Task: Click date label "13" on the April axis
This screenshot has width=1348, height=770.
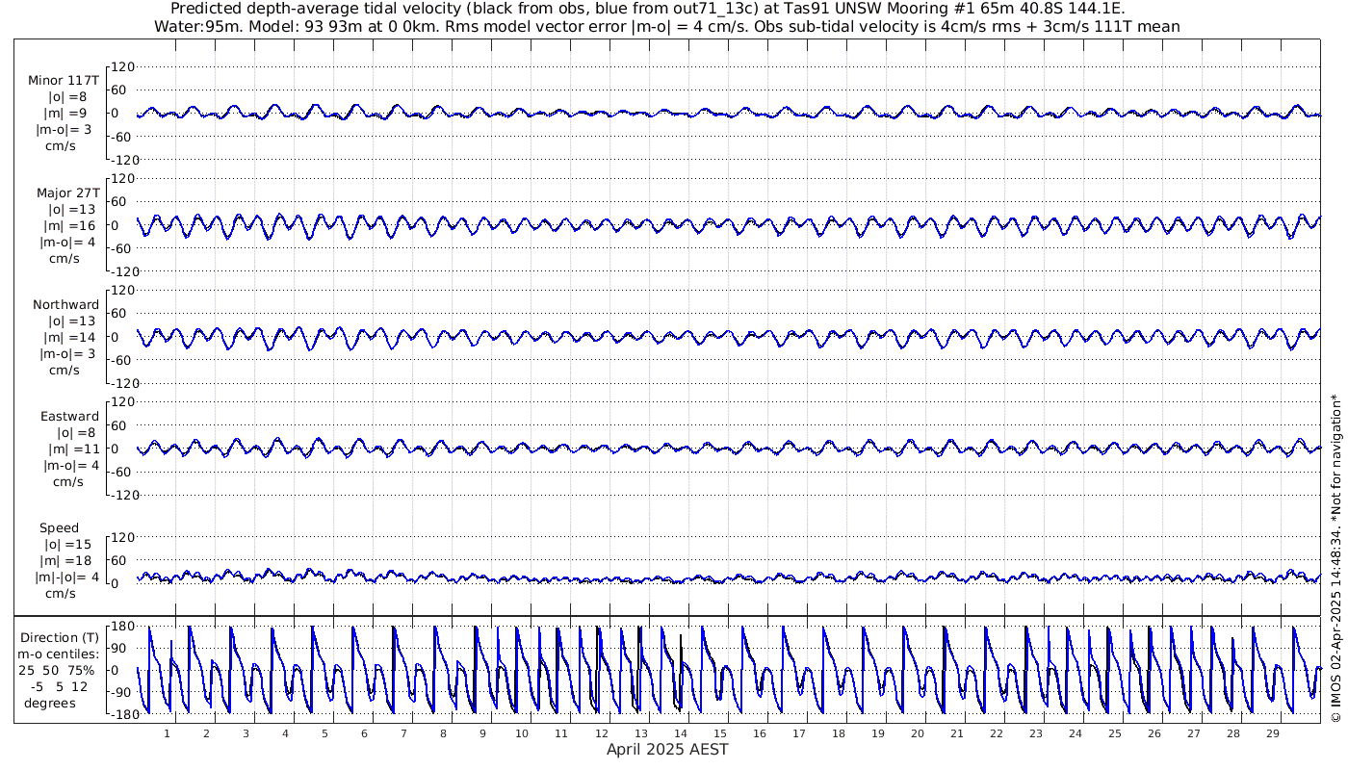Action: (640, 733)
